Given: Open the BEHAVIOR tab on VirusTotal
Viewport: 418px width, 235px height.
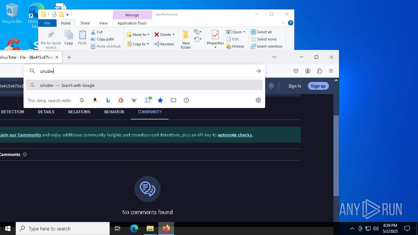Looking at the screenshot, I should (x=114, y=112).
